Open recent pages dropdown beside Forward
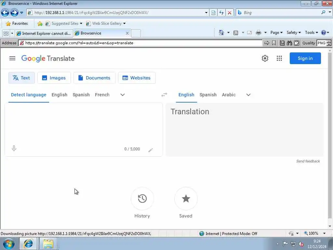The height and width of the screenshot is (250, 333). (x=21, y=13)
